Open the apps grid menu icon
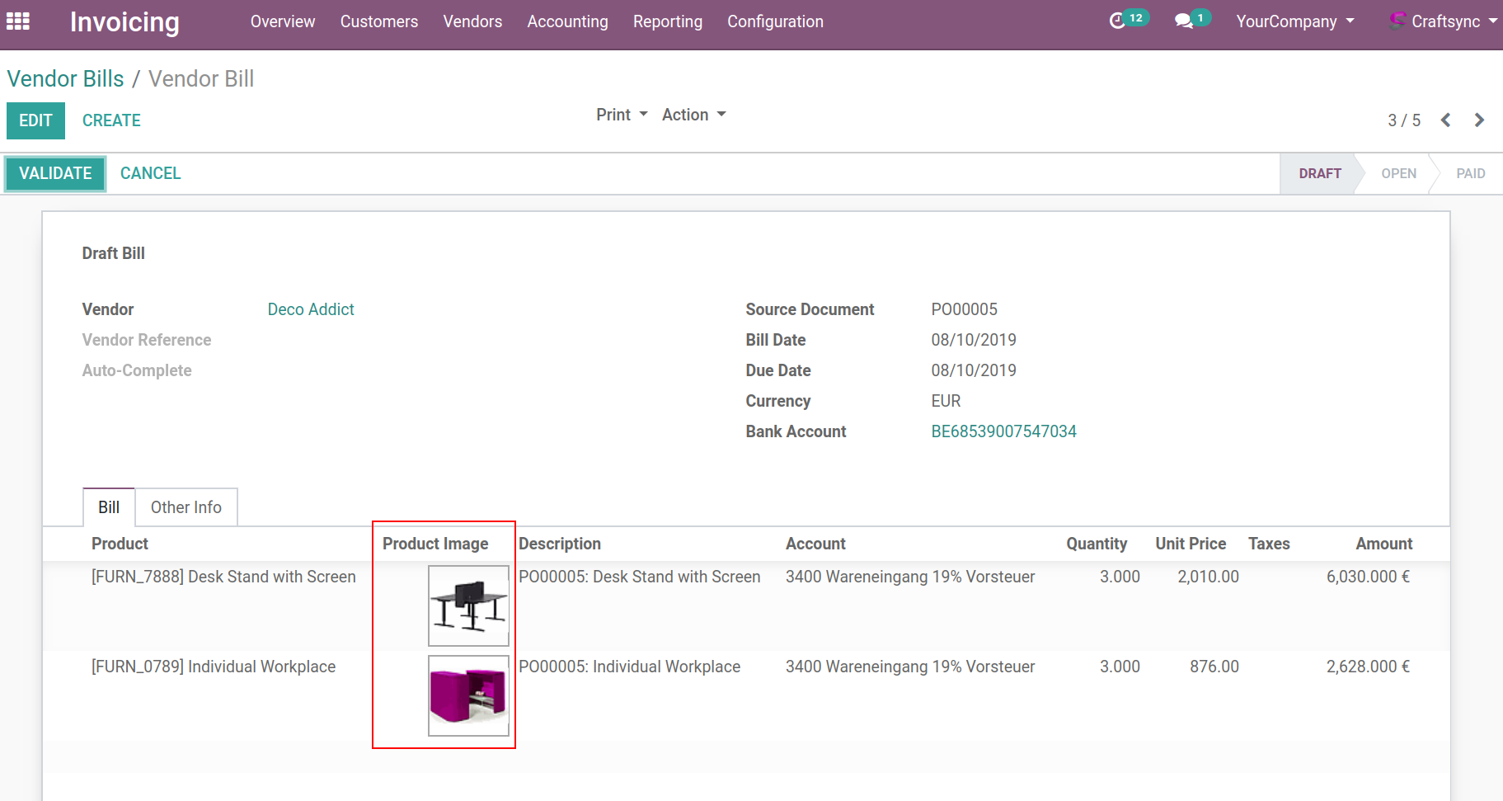This screenshot has width=1503, height=801. (18, 21)
